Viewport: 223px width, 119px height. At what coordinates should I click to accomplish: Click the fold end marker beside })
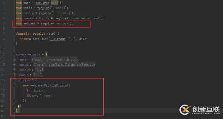click(14, 101)
